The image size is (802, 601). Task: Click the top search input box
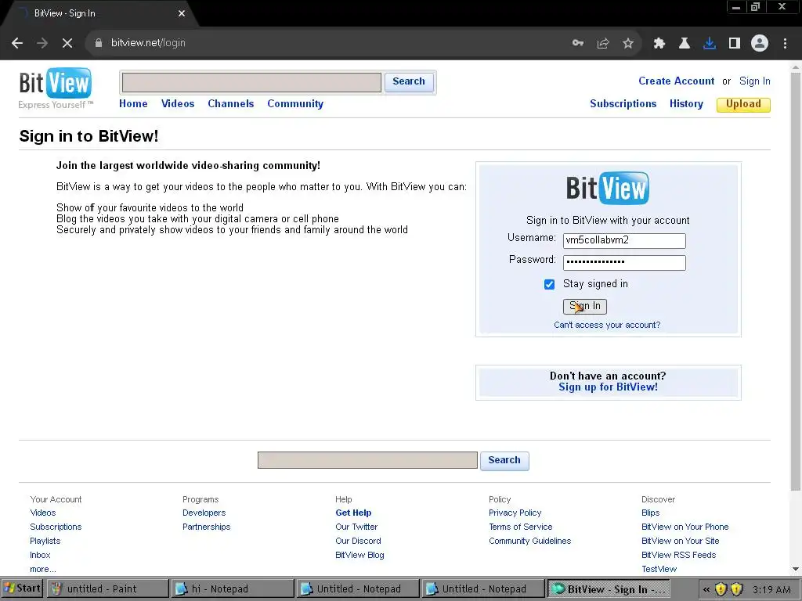(251, 82)
